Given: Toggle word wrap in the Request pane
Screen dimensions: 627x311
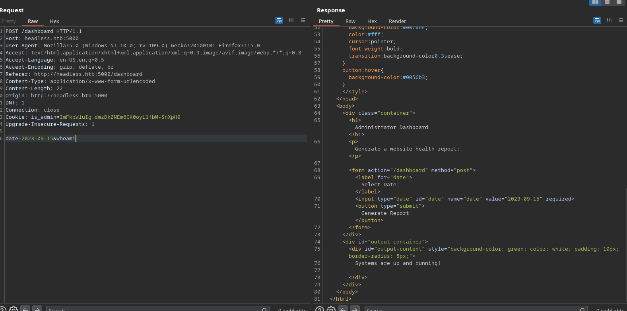Looking at the screenshot, I should click(279, 20).
